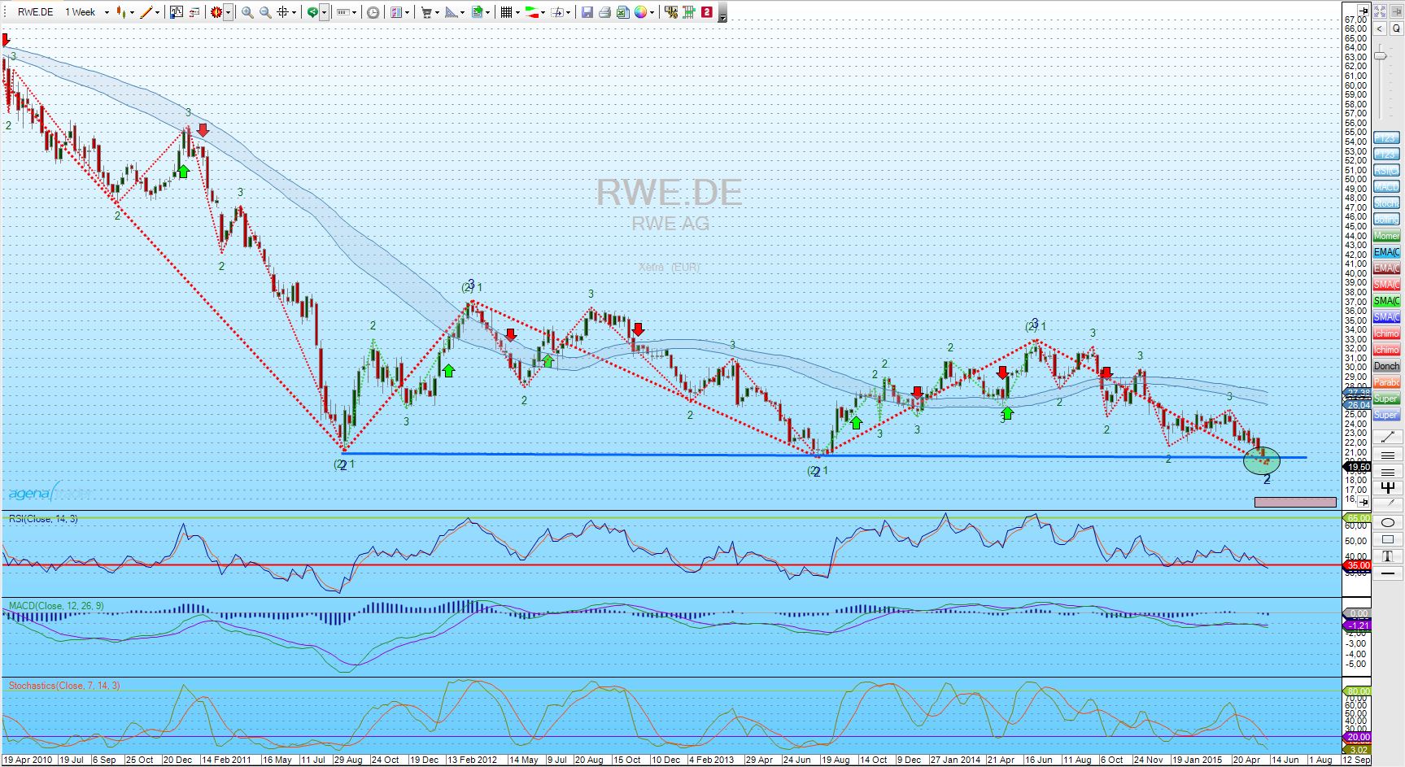Expand the candlestick chart type dropdown
The height and width of the screenshot is (767, 1405).
click(131, 12)
